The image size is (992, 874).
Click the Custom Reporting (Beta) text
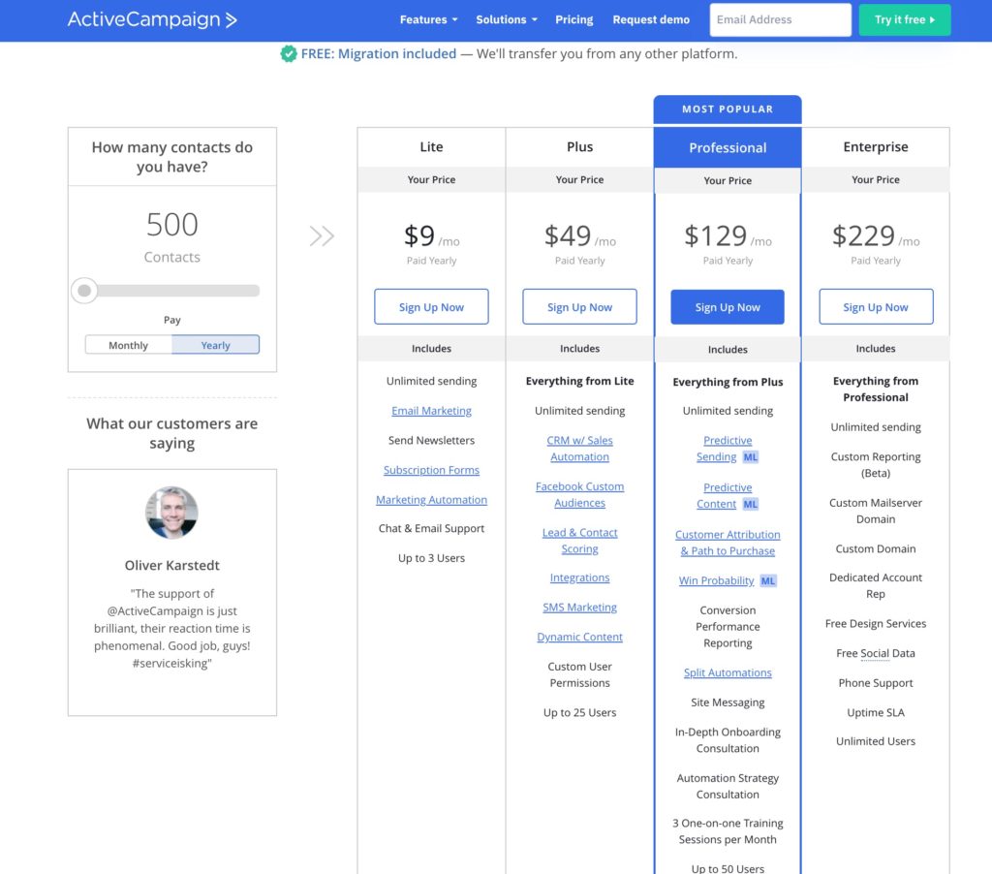click(876, 464)
